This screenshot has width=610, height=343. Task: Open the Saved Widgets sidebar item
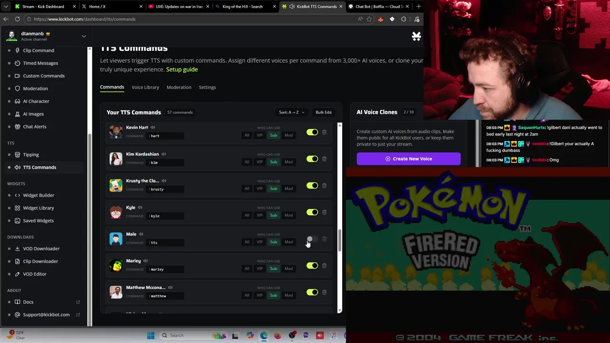tap(38, 221)
